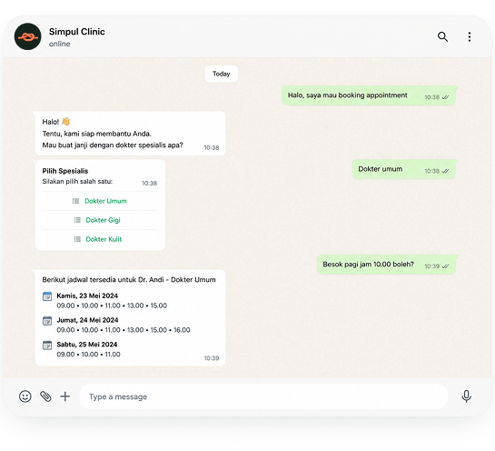Open the emoji picker

pos(25,396)
